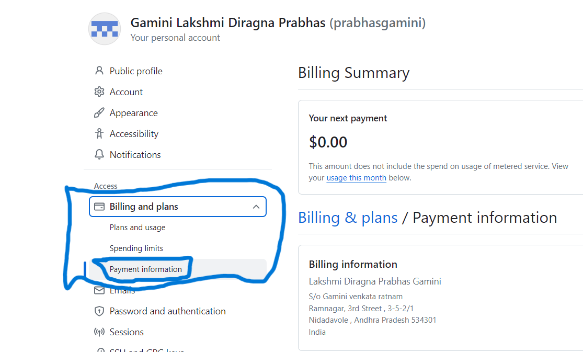Image resolution: width=583 pixels, height=352 pixels.
Task: Go to Billing & plans breadcrumb link
Action: pos(348,218)
